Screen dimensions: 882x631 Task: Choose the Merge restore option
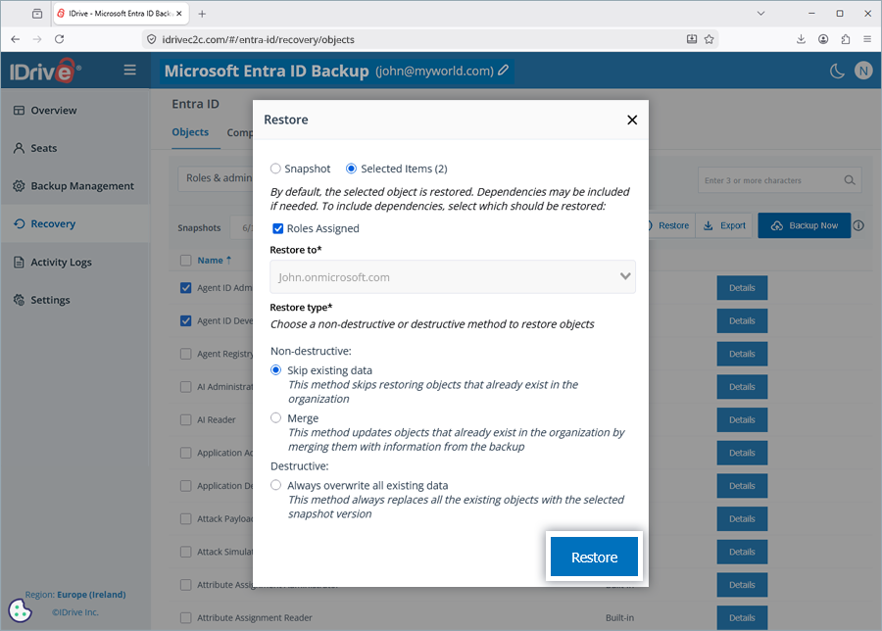coord(275,417)
